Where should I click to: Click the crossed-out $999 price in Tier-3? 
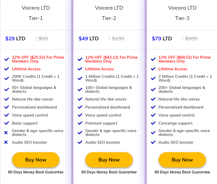(191, 38)
